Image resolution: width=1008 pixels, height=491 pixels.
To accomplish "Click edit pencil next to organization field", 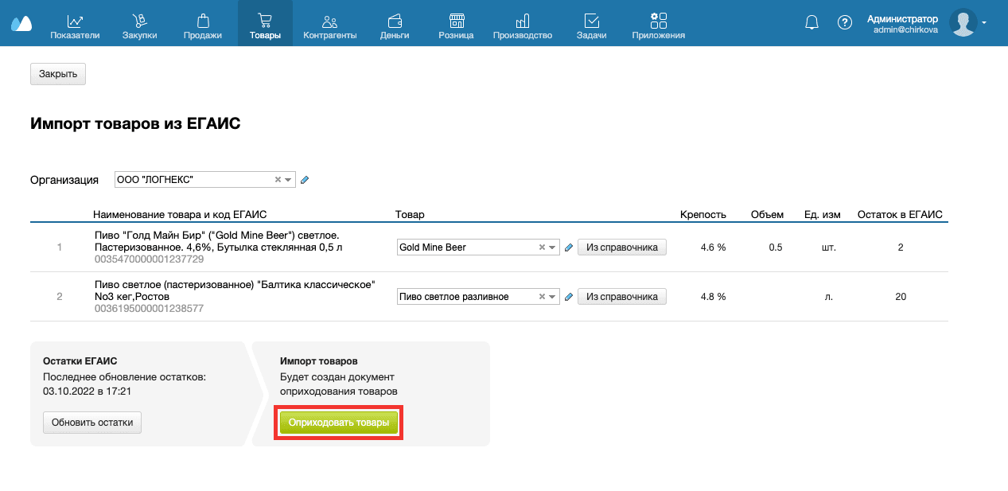I will 305,180.
